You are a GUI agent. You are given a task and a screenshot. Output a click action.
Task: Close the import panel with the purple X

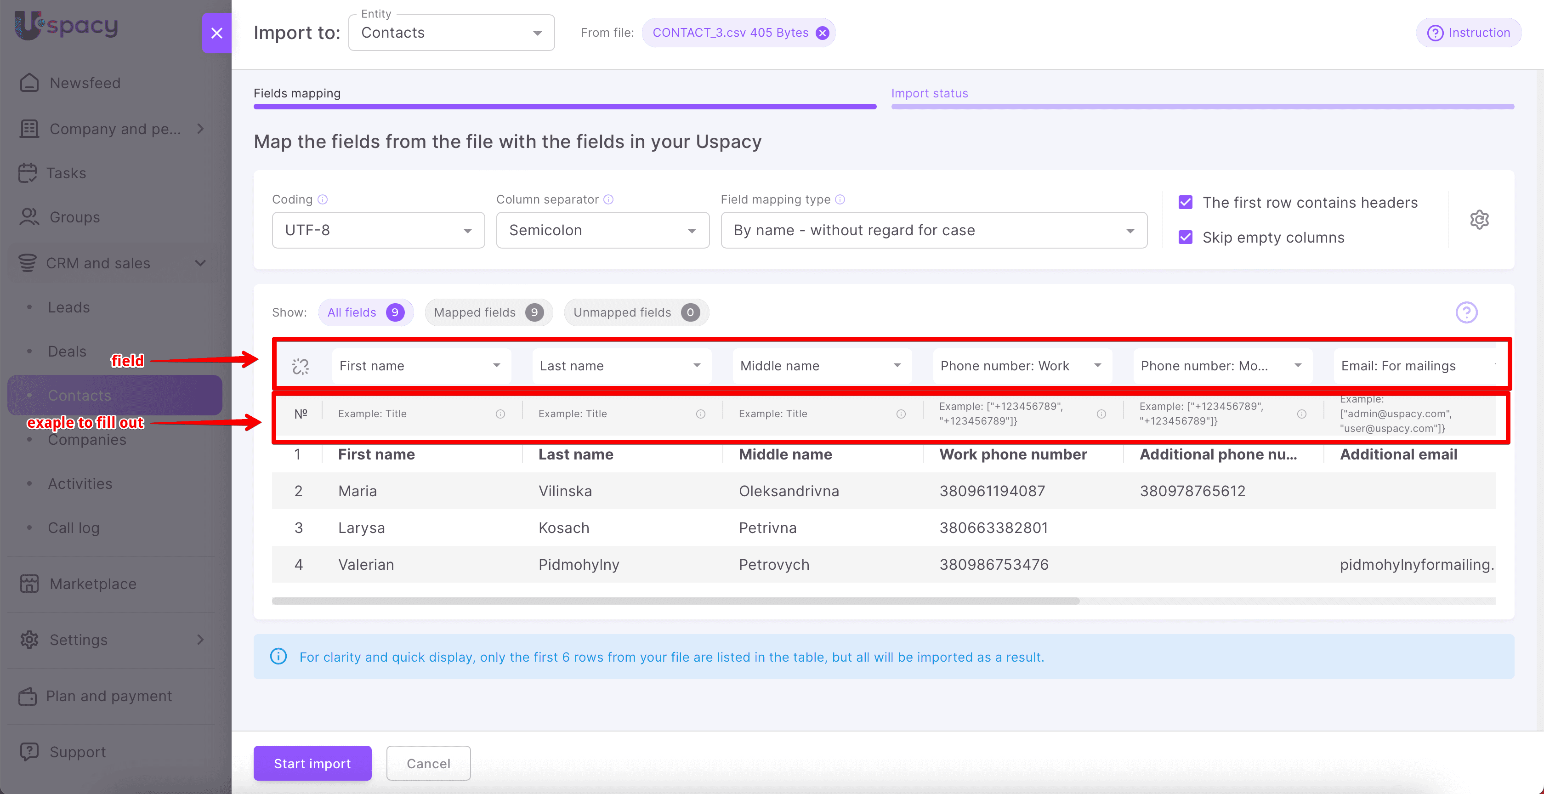[217, 33]
